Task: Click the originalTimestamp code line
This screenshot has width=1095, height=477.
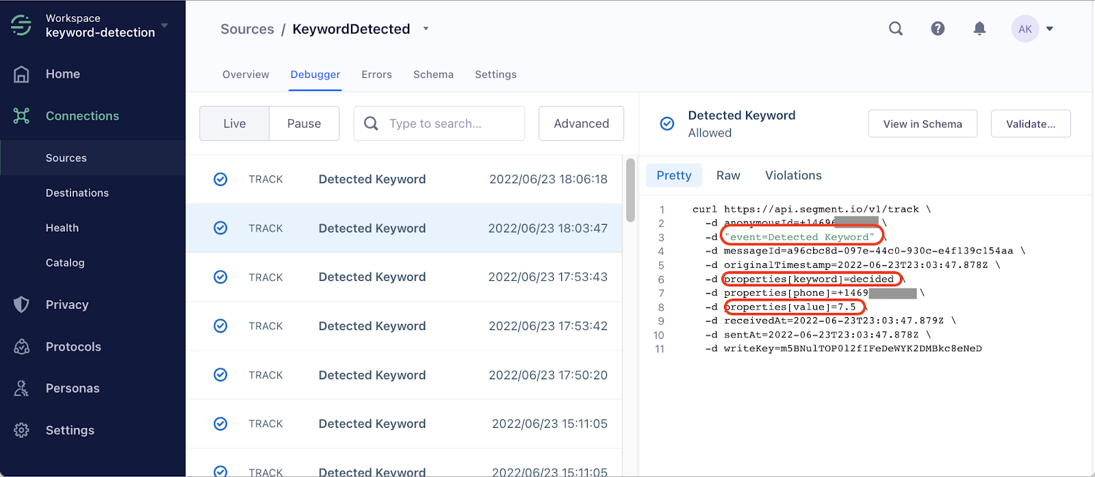Action: click(x=853, y=265)
